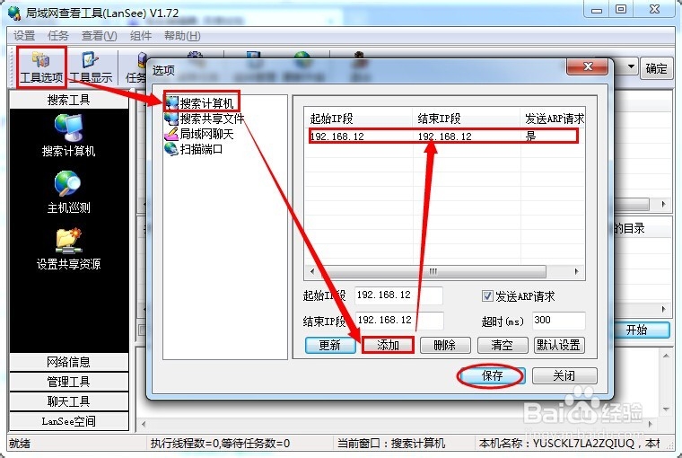Expand 网络信息 sidebar section
Screen dimensions: 682x458
tap(69, 362)
